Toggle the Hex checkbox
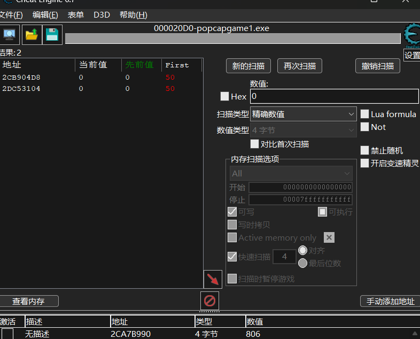420x339 pixels. point(225,96)
